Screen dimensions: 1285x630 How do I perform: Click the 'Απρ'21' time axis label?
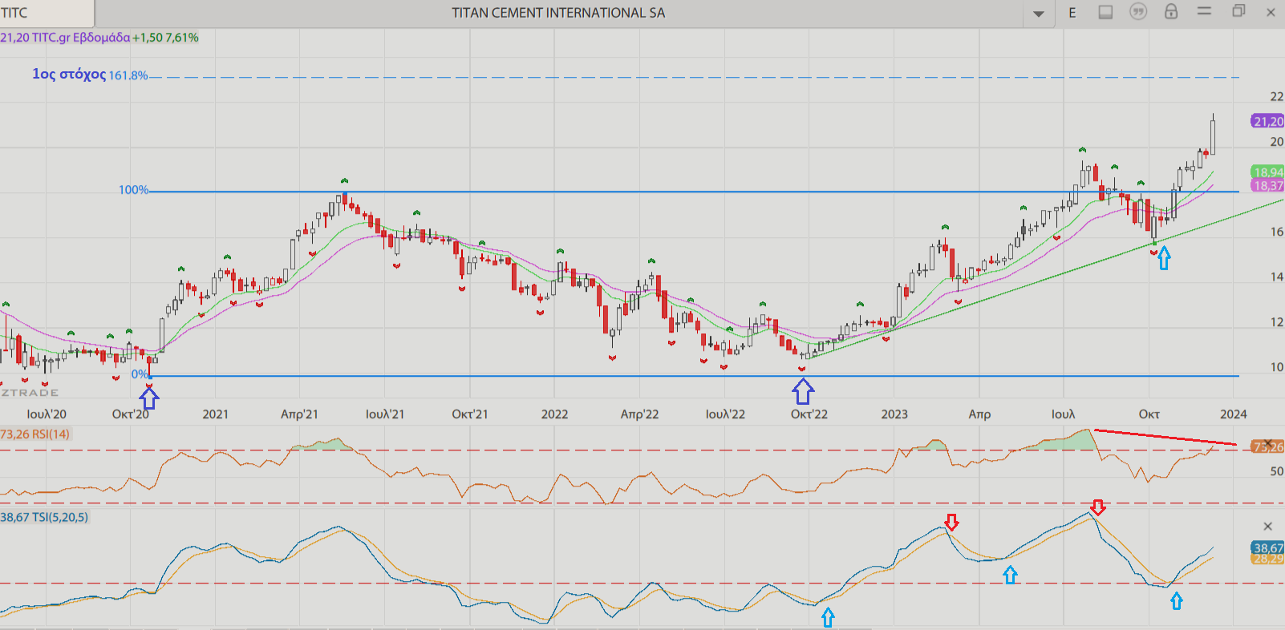click(299, 414)
